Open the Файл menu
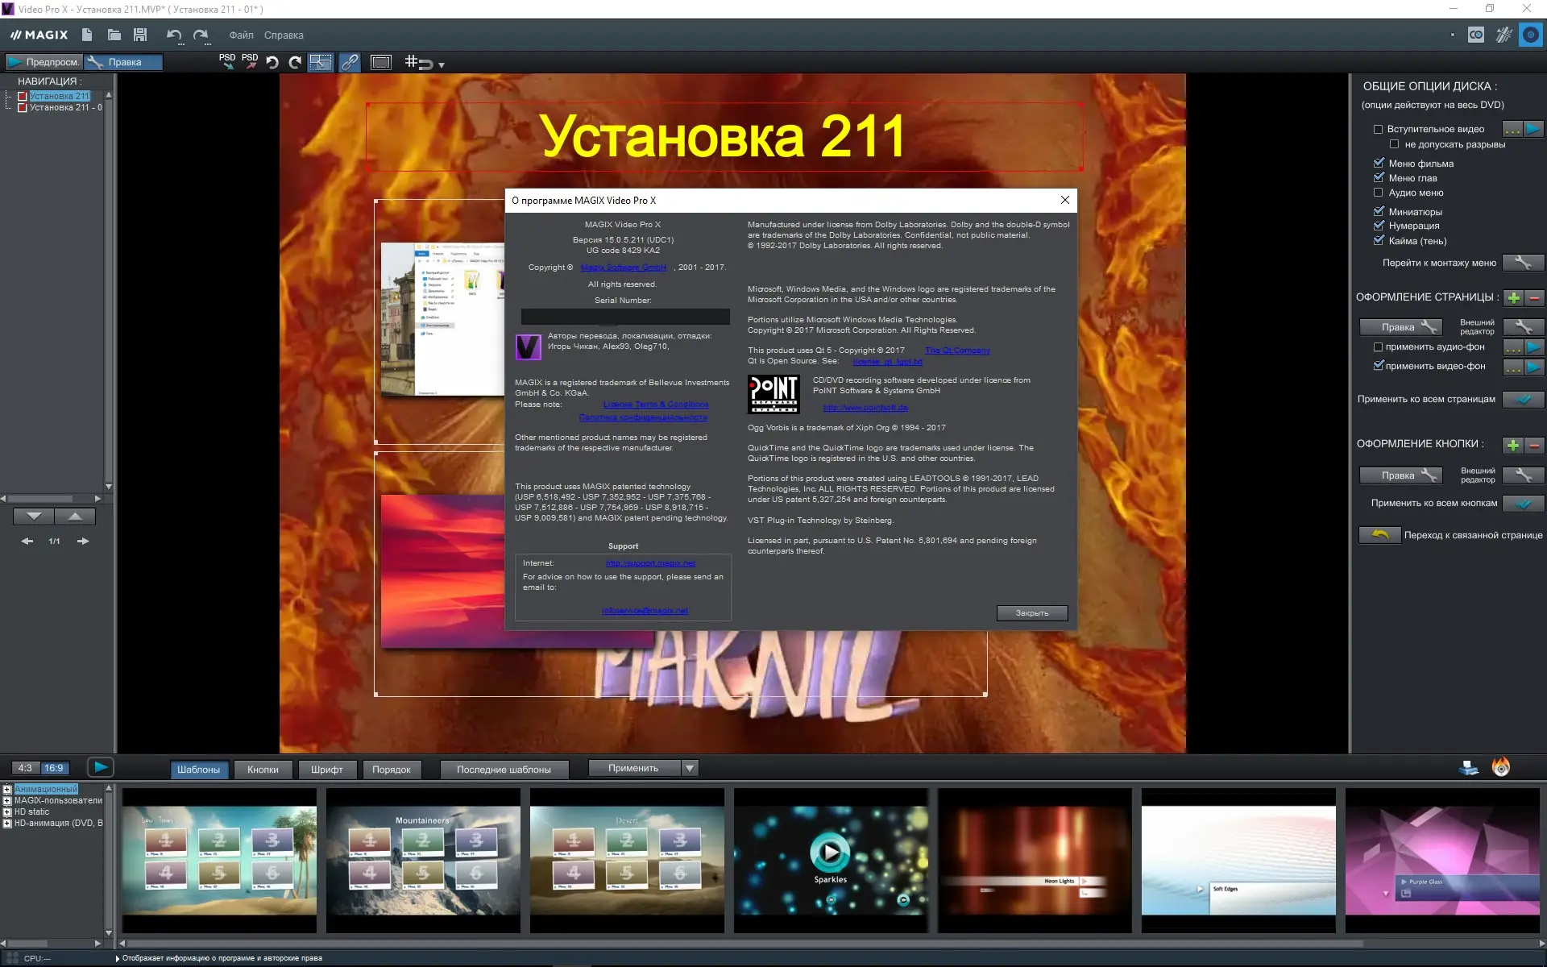 click(240, 35)
